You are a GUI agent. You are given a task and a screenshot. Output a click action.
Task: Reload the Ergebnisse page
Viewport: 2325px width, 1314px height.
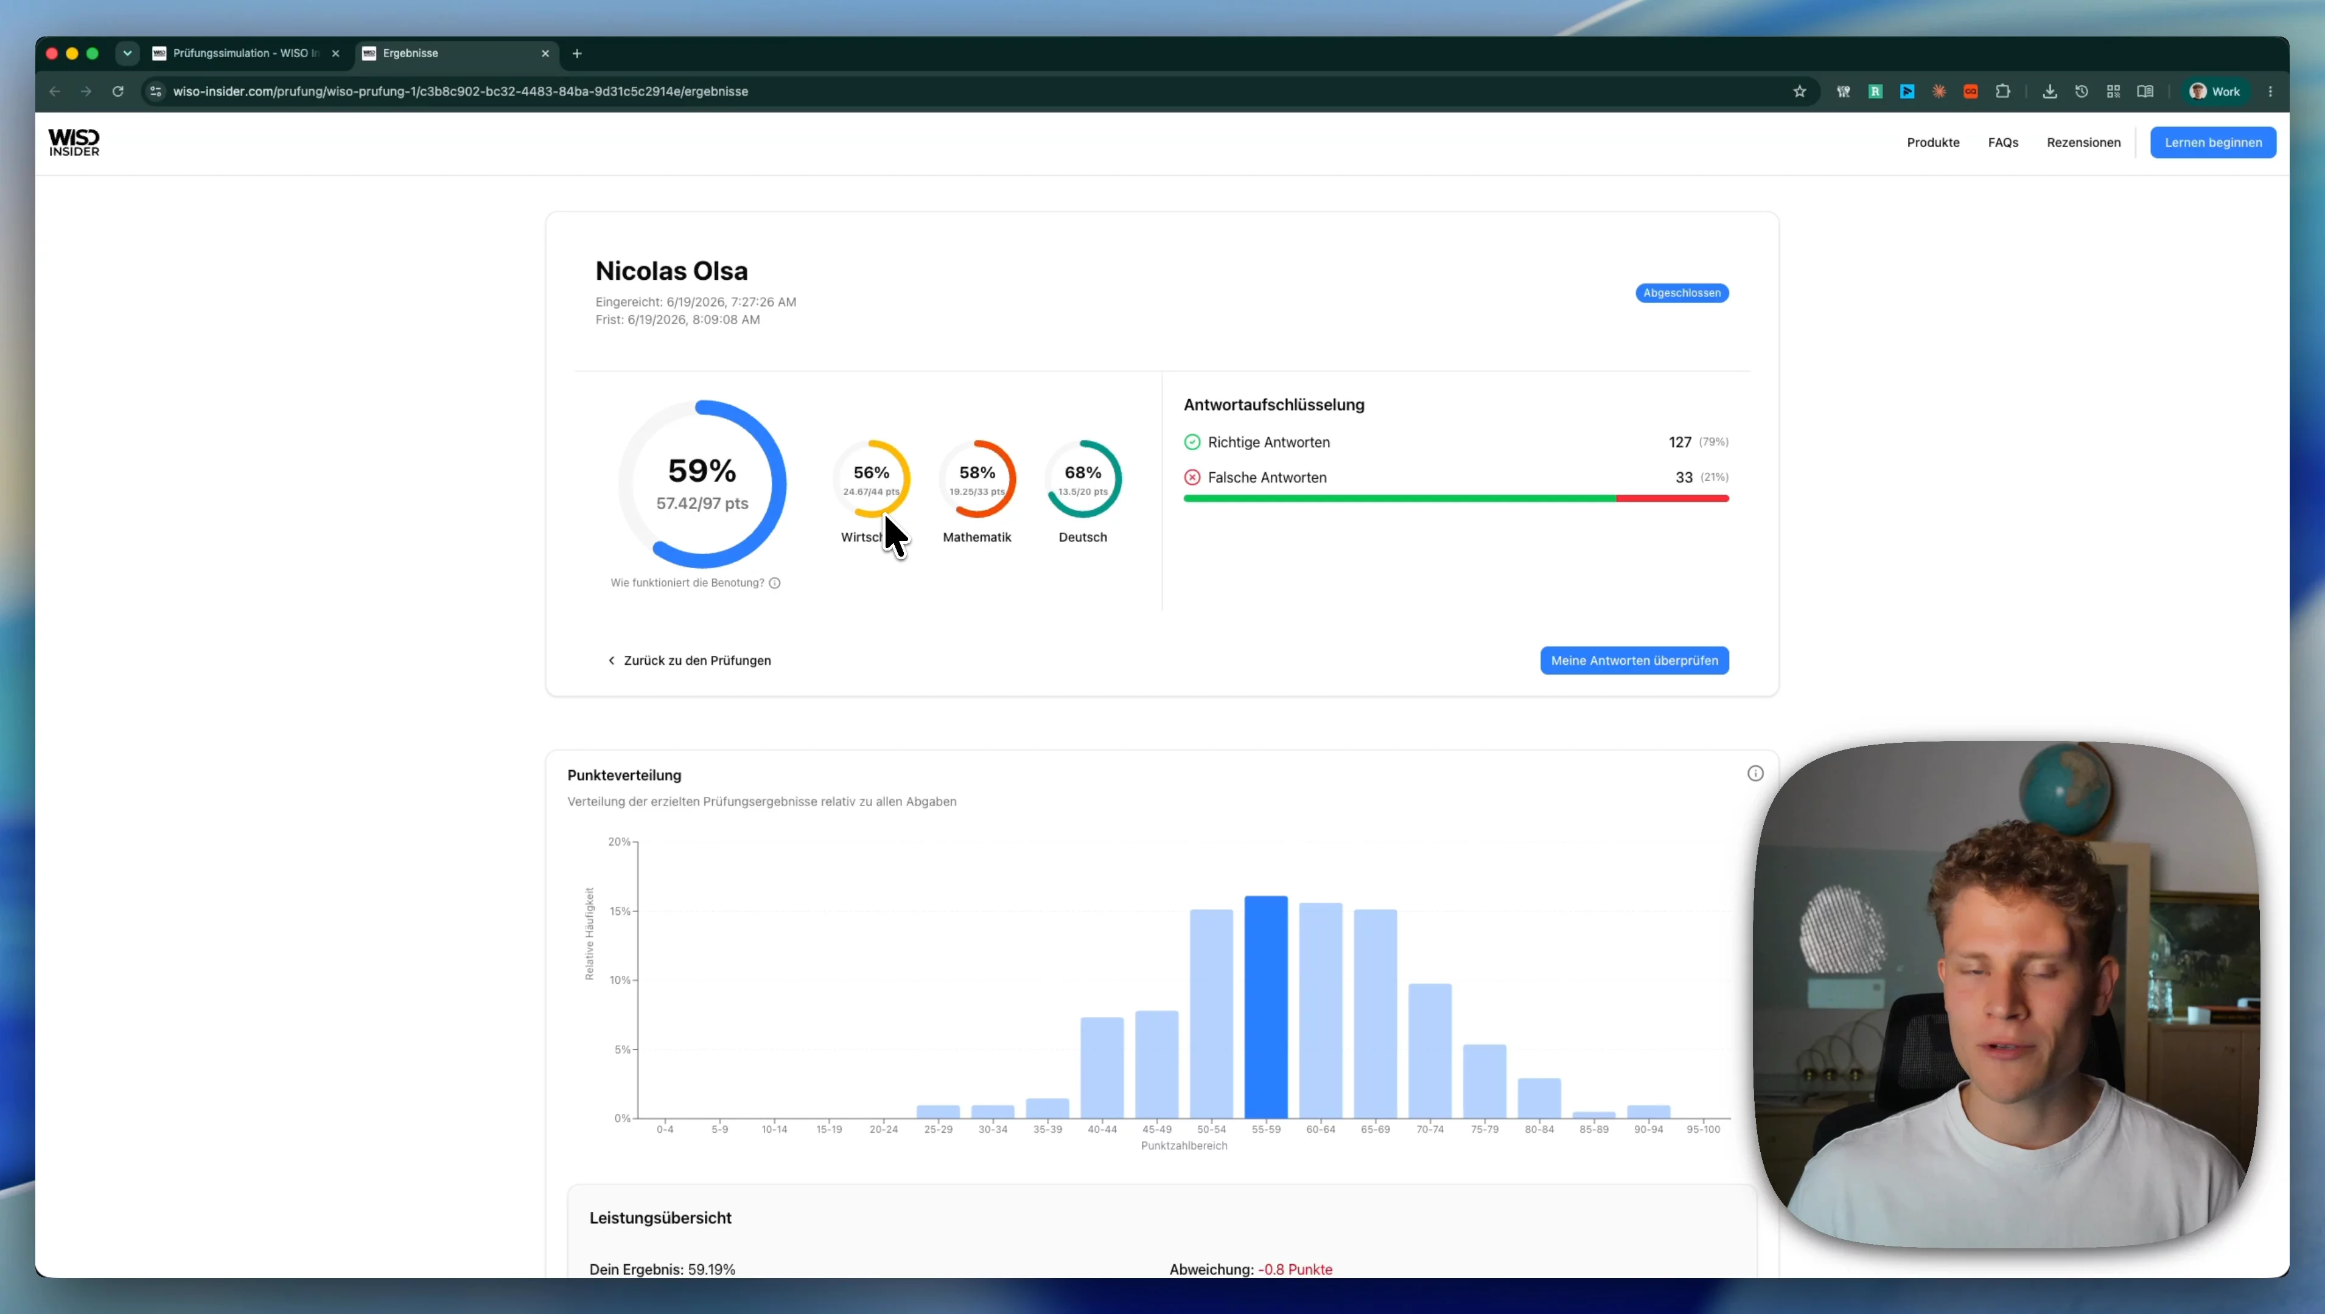(117, 91)
